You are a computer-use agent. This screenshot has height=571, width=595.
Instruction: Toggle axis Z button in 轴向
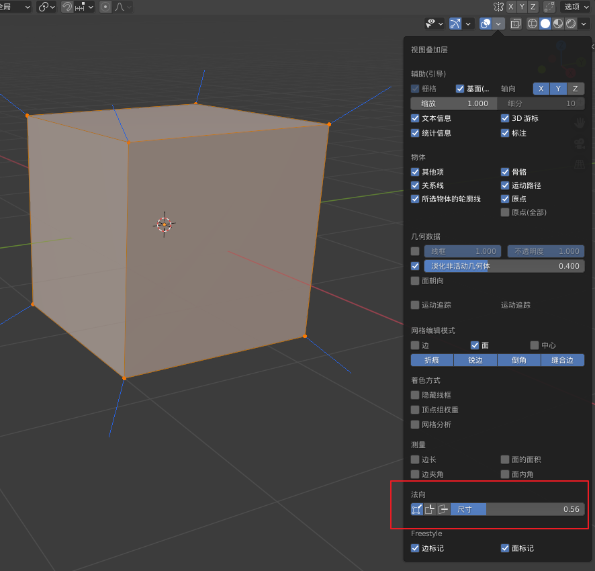tap(576, 89)
